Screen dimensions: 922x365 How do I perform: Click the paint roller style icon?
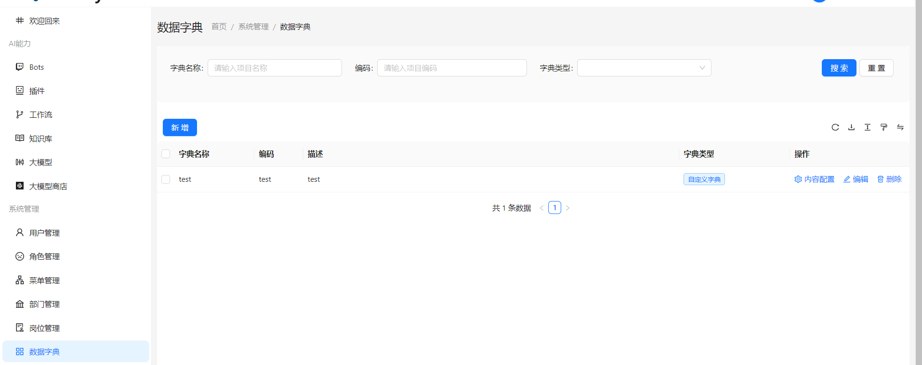[883, 127]
